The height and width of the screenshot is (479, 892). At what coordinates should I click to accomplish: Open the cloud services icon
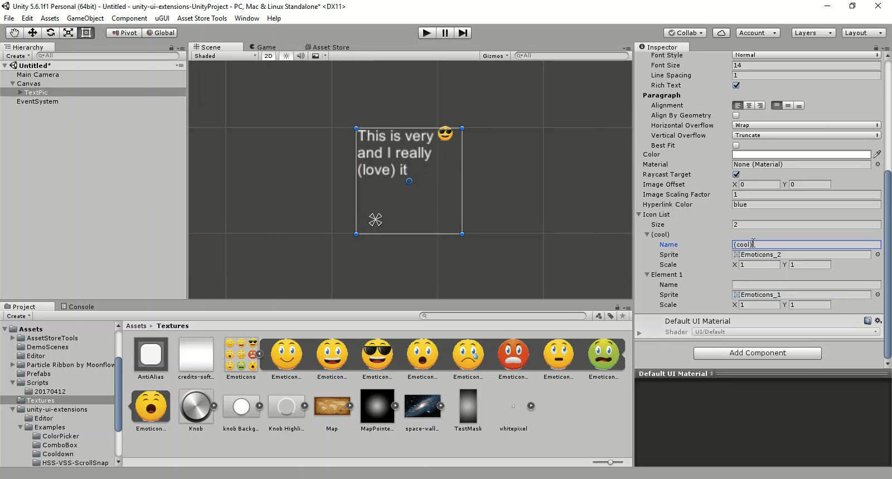(x=721, y=33)
